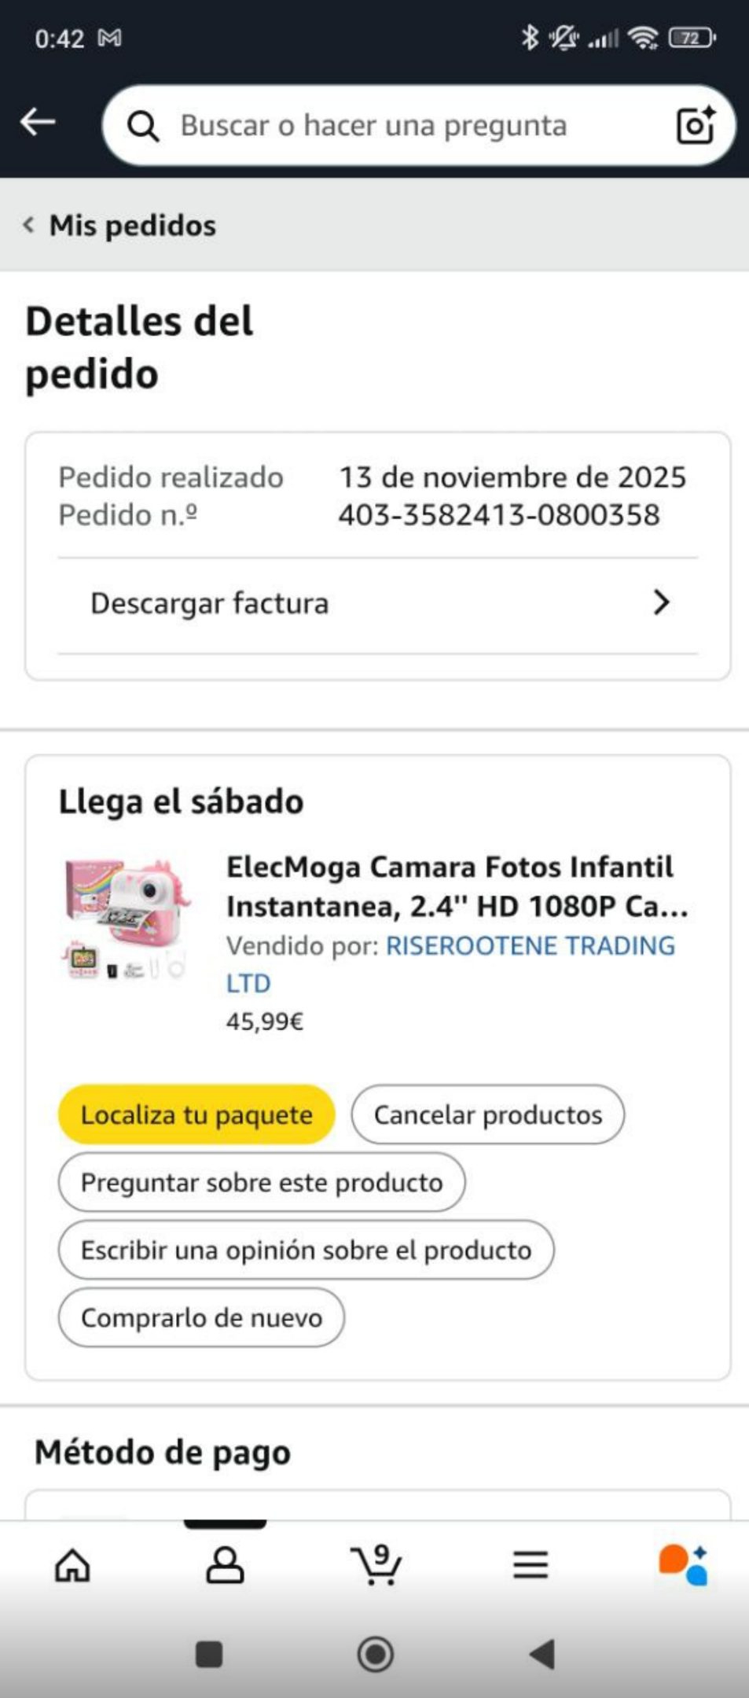The width and height of the screenshot is (749, 1698).
Task: Open the hamburger menu tab
Action: click(531, 1565)
